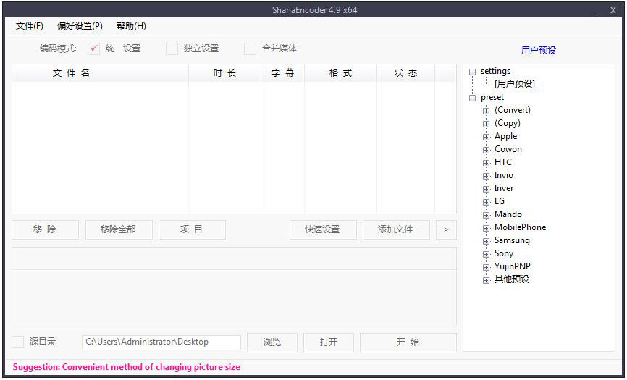This screenshot has width=627, height=380.
Task: Open the 帮助(H) menu
Action: pos(131,26)
